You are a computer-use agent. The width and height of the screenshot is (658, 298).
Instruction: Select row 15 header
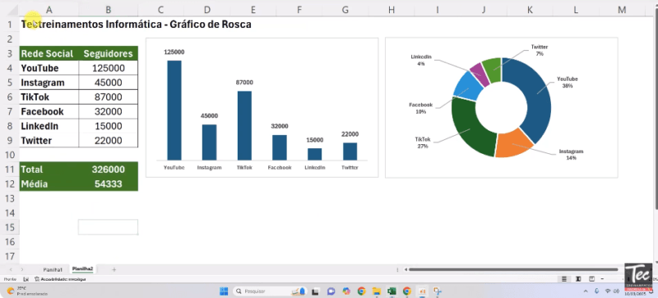9,227
